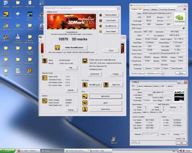This screenshot has width=192, height=153.
Task: Select the TechPowerUp GPU-Z taskbar button
Action: (x=76, y=151)
